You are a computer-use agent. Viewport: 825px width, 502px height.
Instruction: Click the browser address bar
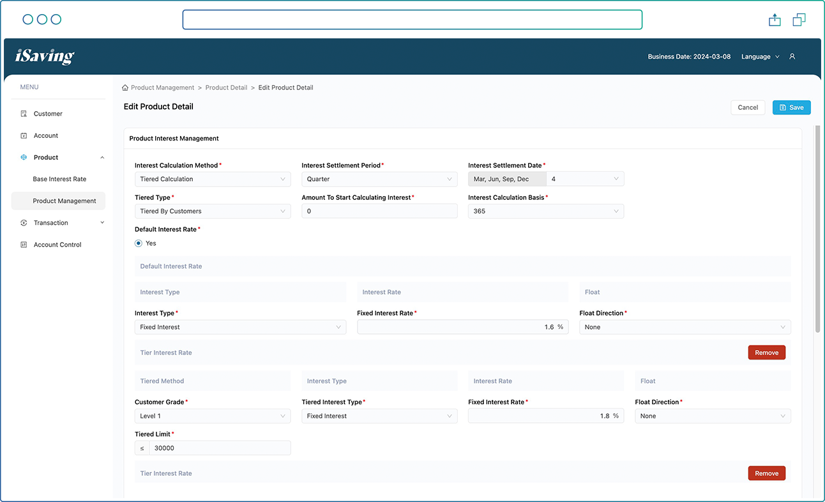pyautogui.click(x=412, y=20)
